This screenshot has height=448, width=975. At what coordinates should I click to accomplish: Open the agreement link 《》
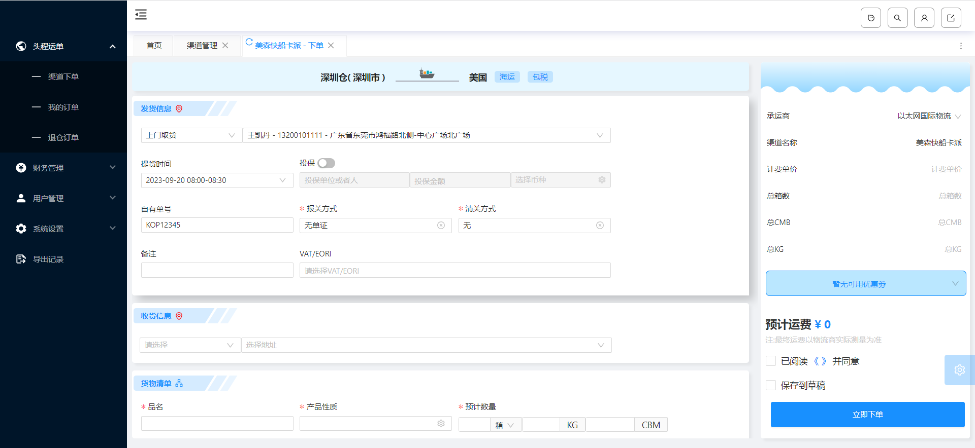tap(820, 361)
